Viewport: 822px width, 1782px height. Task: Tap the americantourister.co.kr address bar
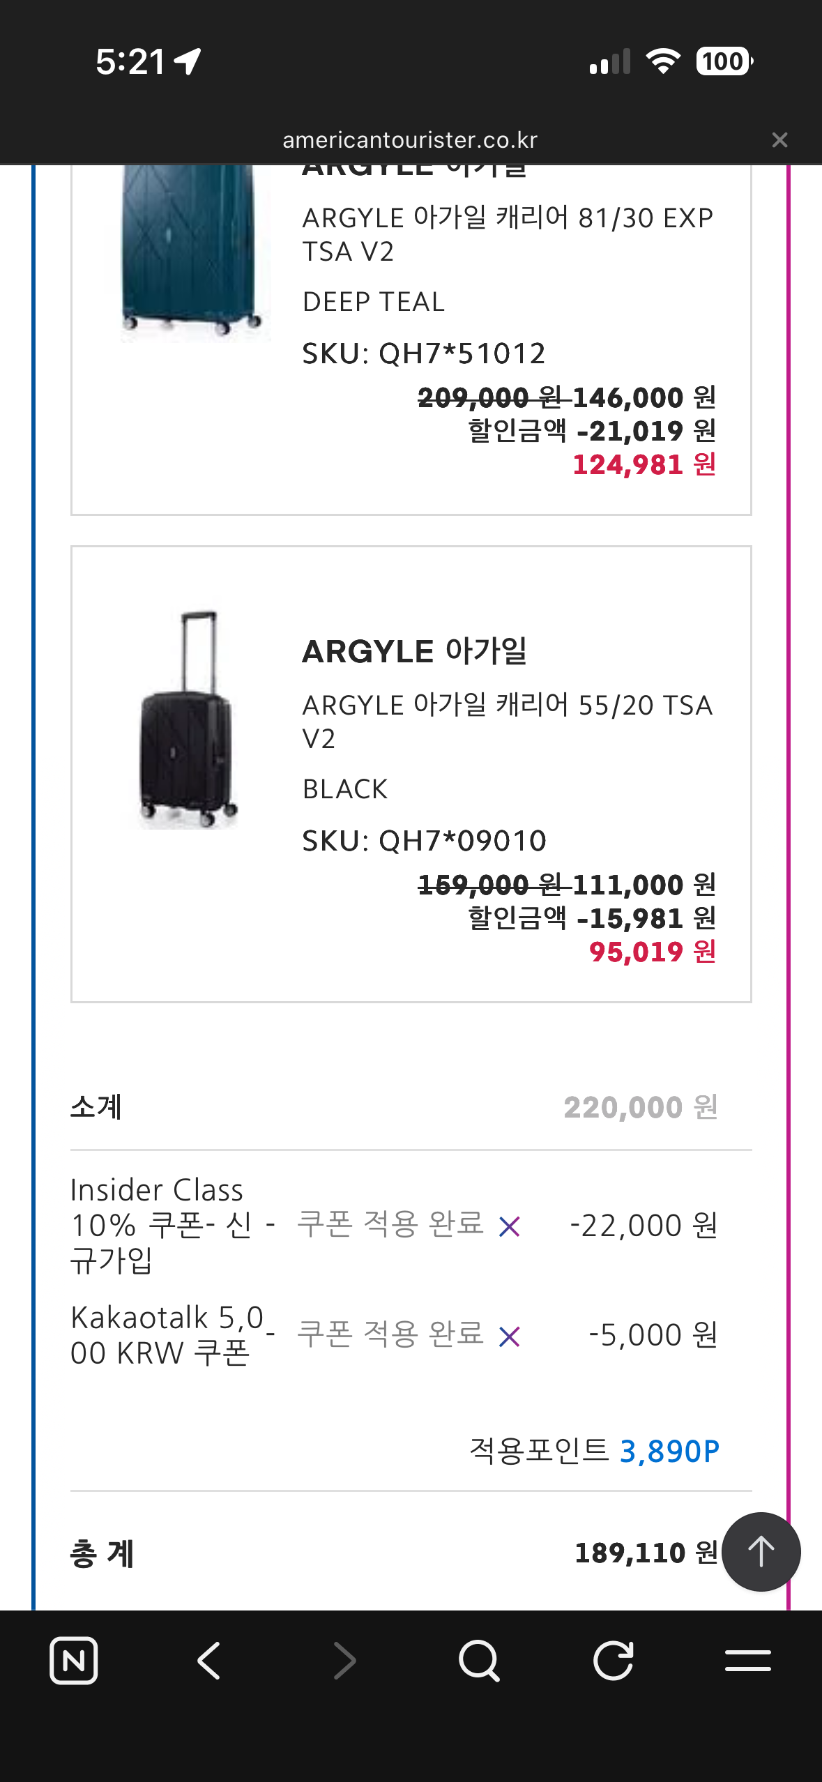click(410, 140)
